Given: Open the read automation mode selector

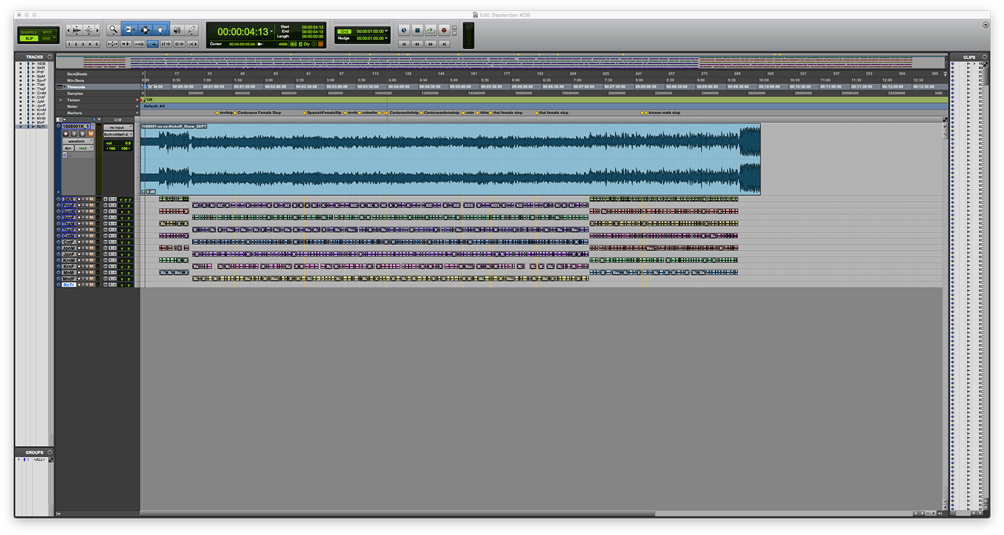Looking at the screenshot, I should [x=84, y=148].
